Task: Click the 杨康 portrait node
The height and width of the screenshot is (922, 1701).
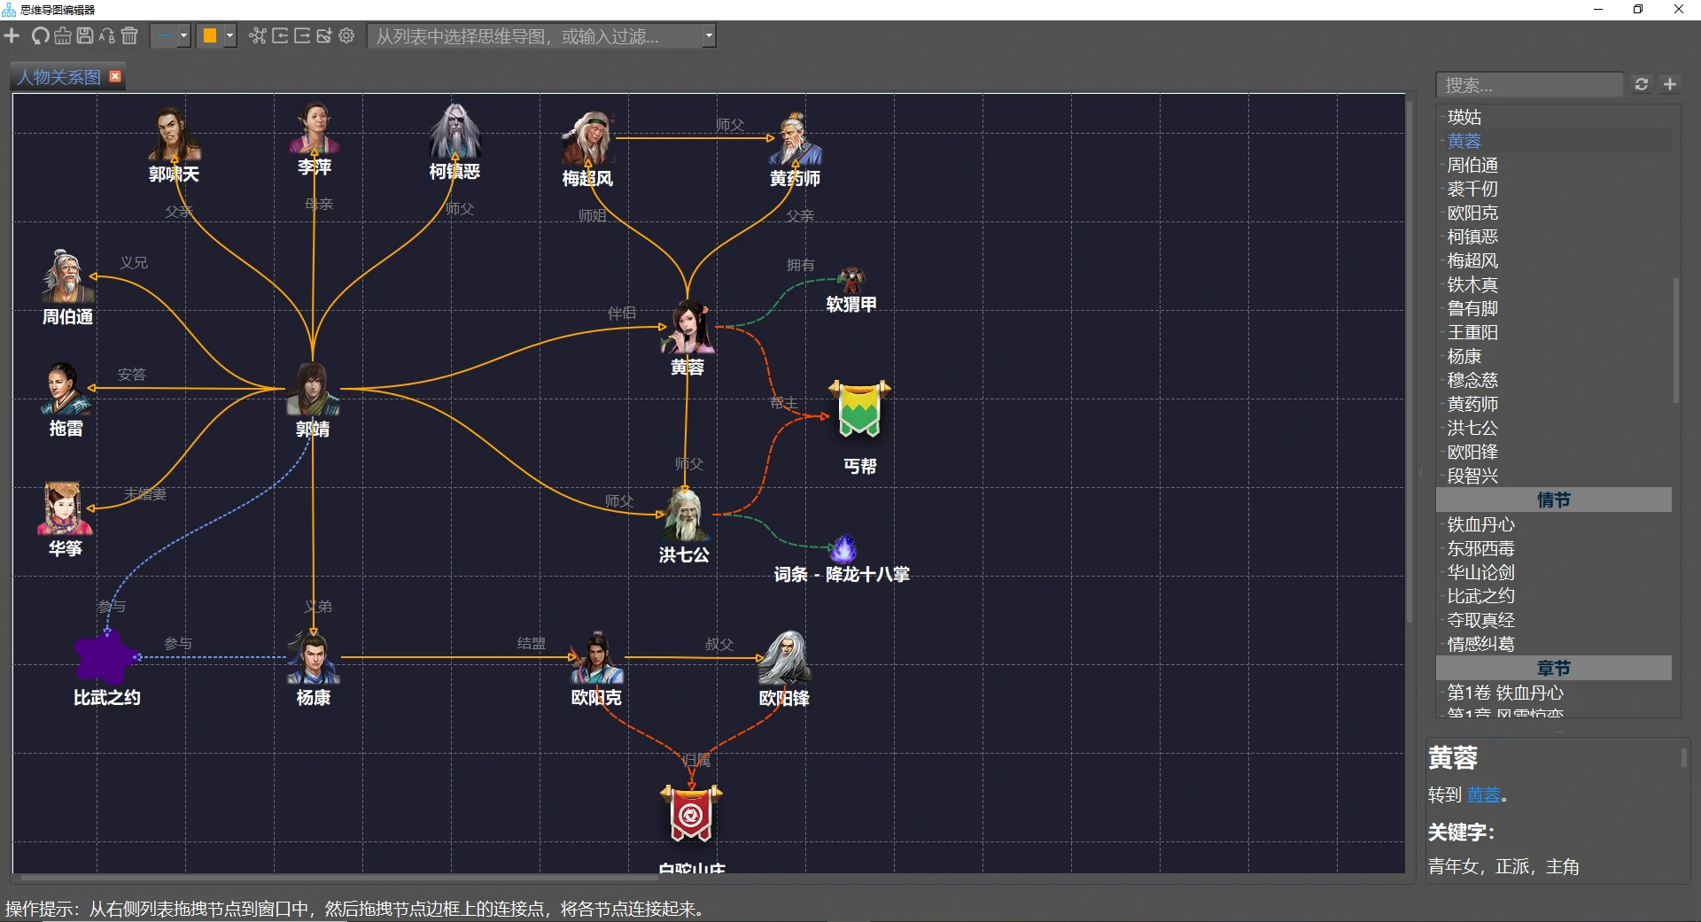Action: coord(313,657)
